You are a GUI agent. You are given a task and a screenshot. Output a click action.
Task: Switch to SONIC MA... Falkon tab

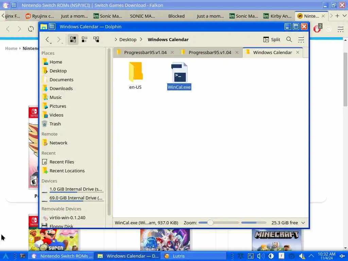(142, 16)
